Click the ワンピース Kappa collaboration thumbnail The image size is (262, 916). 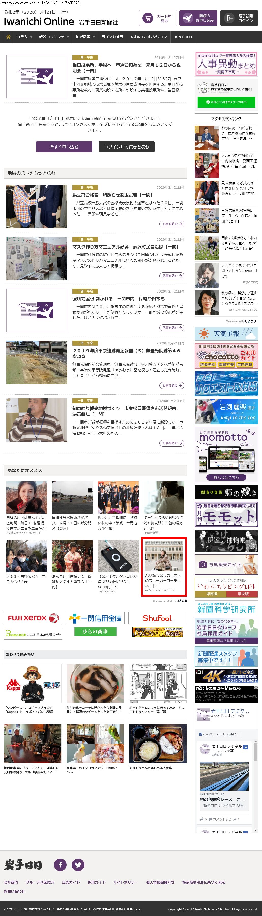pos(33,683)
